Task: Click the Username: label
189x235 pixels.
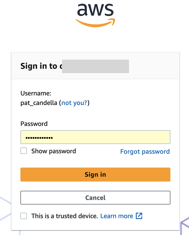Action: point(36,93)
